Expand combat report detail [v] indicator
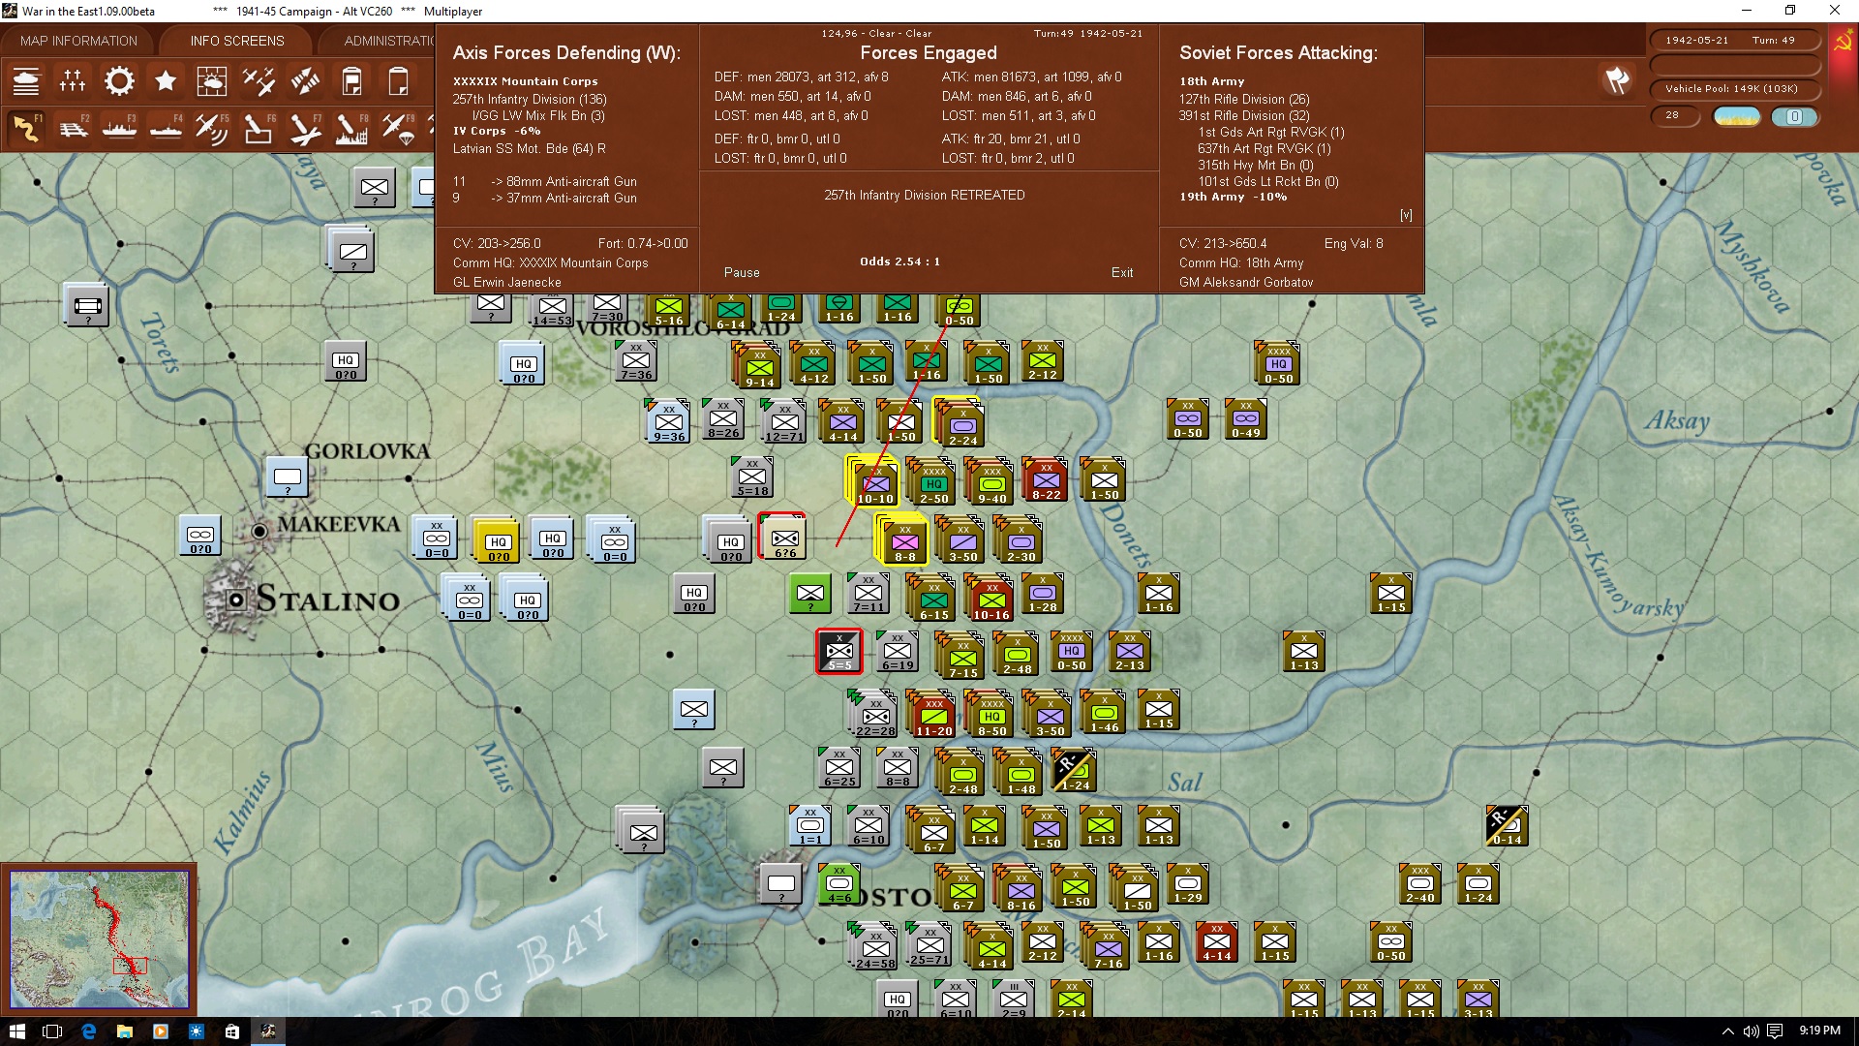The width and height of the screenshot is (1859, 1046). 1406,215
